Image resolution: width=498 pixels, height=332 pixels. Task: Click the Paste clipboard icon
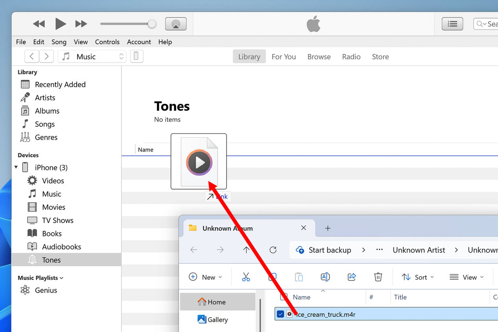click(x=299, y=277)
